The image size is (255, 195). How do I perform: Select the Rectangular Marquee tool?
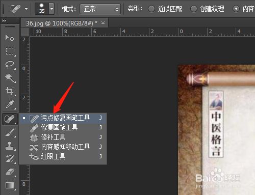[10, 51]
